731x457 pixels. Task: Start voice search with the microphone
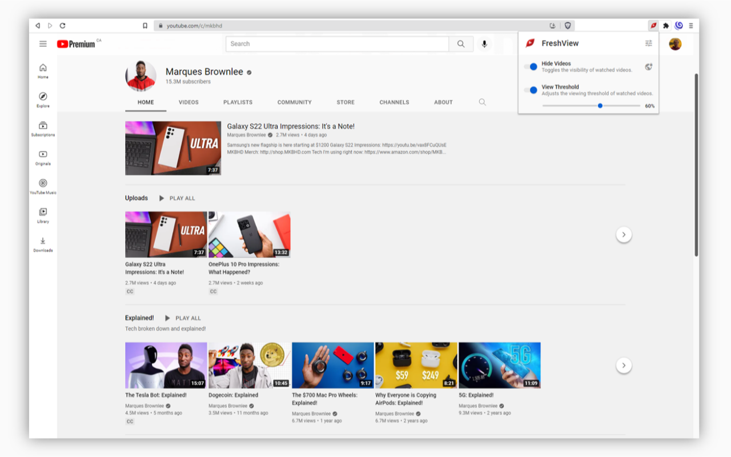(484, 44)
